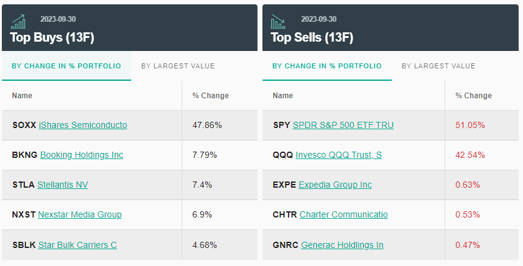Click the Top Buys rising chart icon
Screen dimensions: 523x266
click(x=18, y=22)
